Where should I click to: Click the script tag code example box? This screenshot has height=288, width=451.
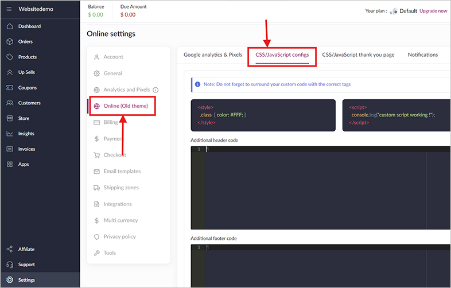(x=396, y=115)
